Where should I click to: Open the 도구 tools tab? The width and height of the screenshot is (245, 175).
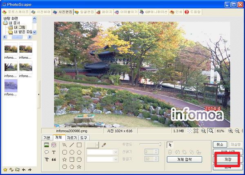[x=84, y=138]
